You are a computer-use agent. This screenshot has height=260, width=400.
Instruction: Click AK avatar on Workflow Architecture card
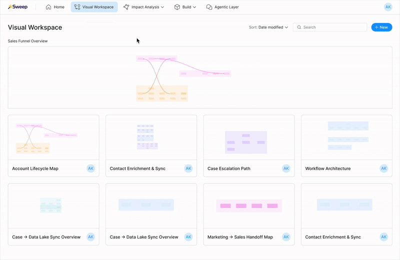point(384,168)
